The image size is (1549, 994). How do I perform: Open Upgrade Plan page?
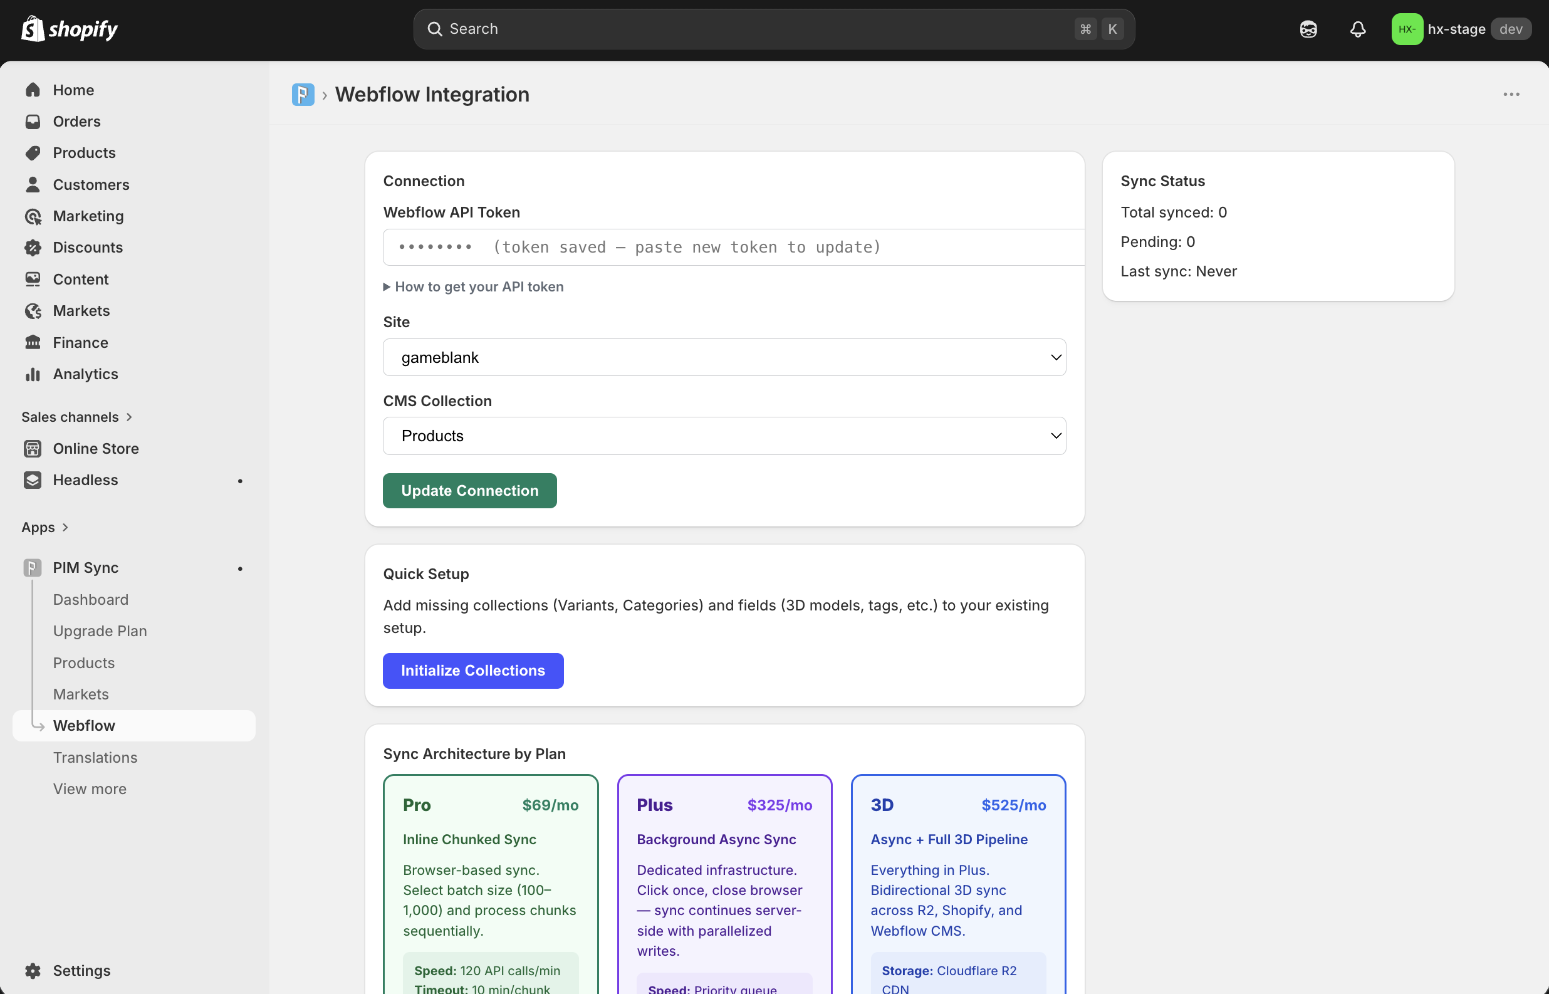[100, 630]
